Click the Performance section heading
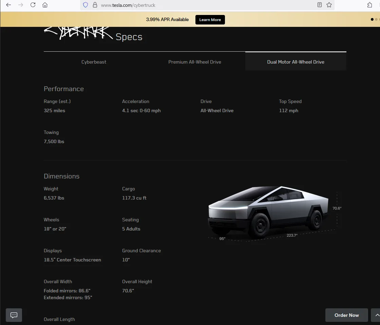 click(x=64, y=89)
